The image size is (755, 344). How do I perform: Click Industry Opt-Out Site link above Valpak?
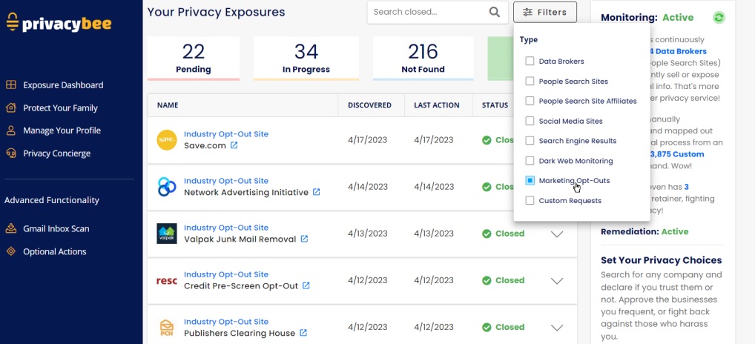226,228
